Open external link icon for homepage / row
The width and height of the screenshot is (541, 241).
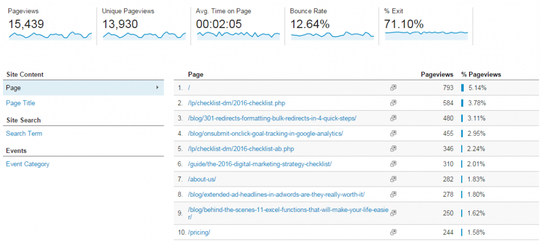(393, 88)
